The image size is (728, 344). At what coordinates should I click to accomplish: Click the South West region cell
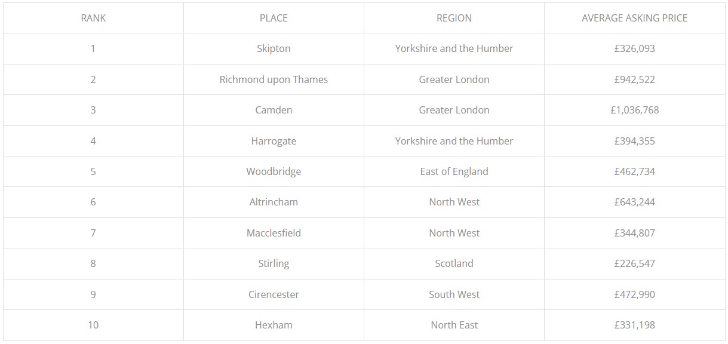coord(454,294)
